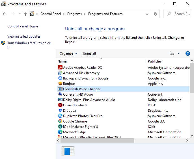
Task: Open address bar history dropdown
Action: point(147,14)
